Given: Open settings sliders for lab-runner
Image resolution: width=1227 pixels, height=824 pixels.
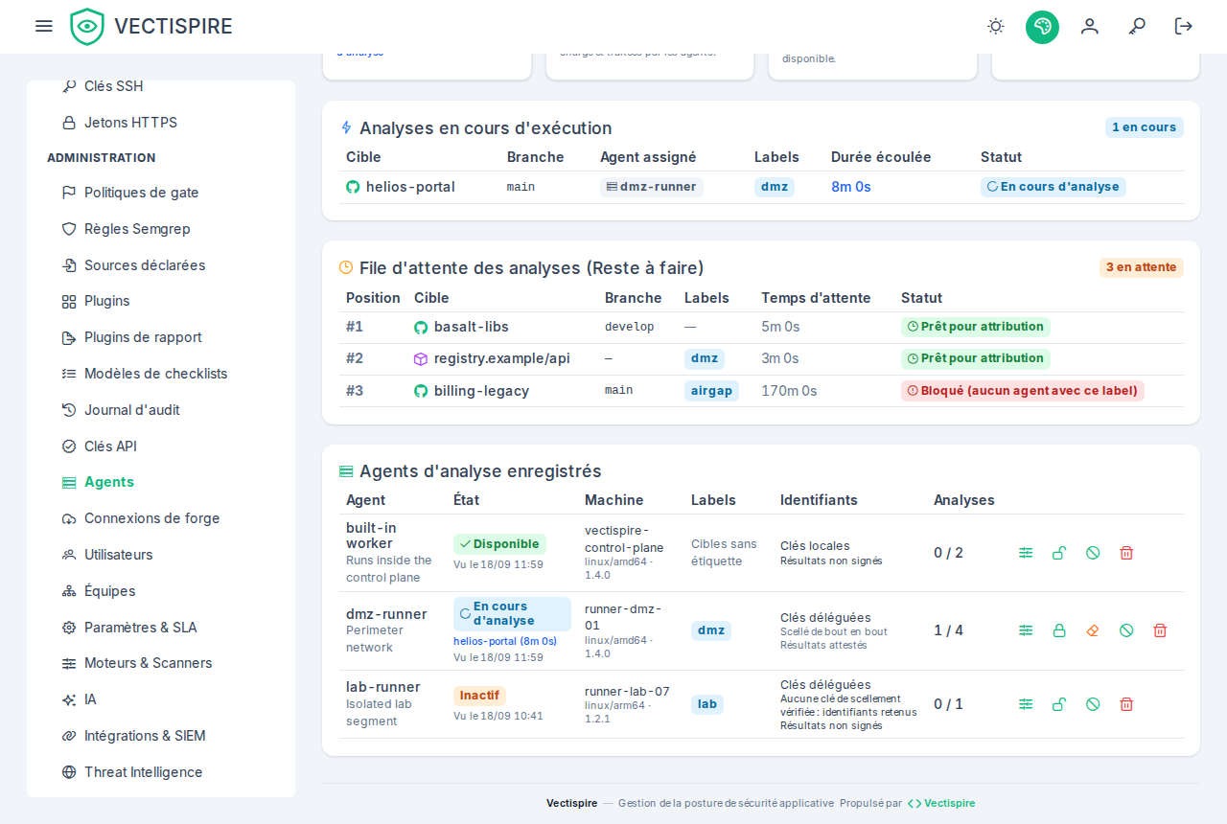Looking at the screenshot, I should (x=1026, y=704).
